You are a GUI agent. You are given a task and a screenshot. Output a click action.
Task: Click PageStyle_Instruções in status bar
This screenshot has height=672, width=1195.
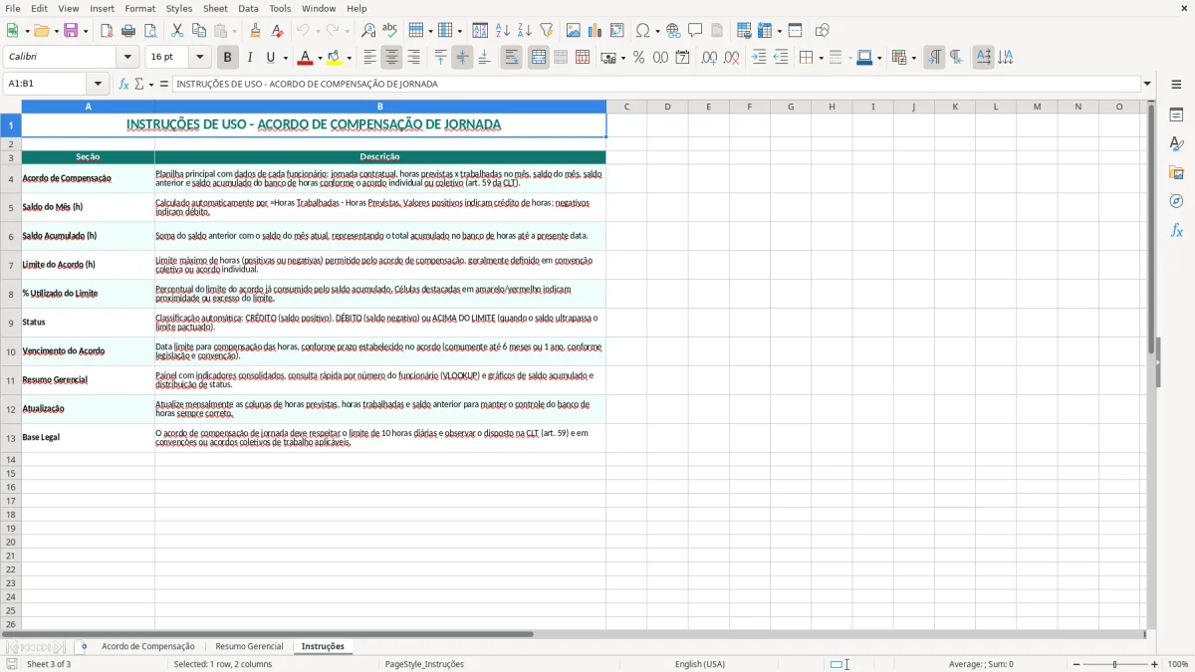(x=425, y=664)
